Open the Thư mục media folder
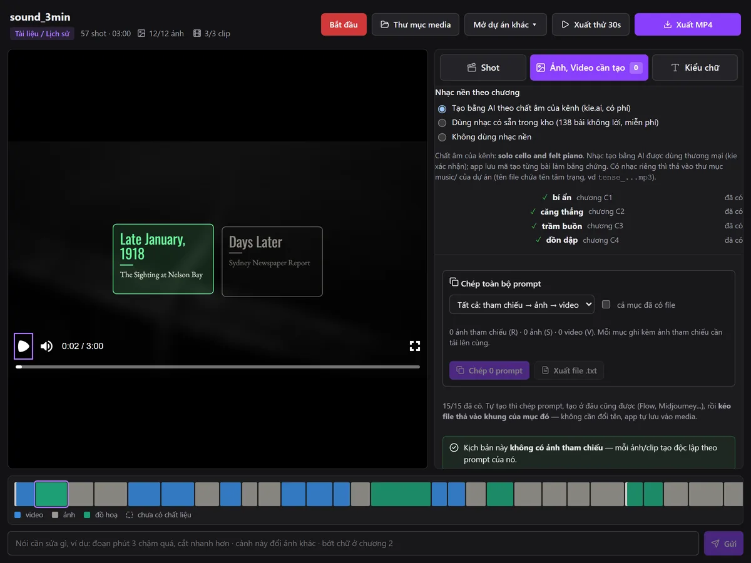 point(416,24)
